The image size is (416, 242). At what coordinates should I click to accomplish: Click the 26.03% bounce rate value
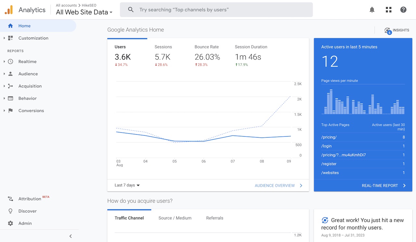pos(207,57)
